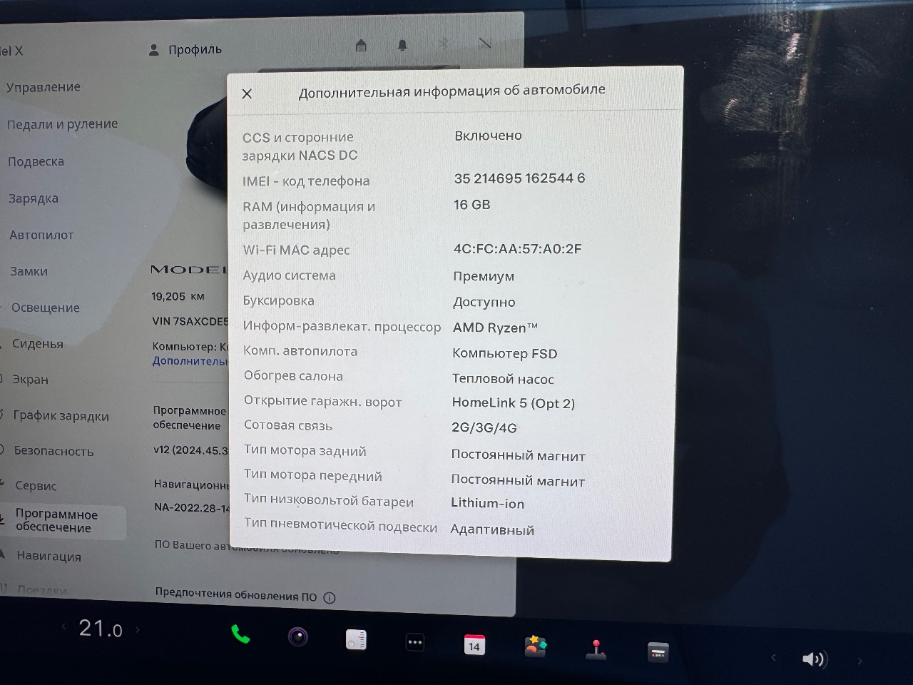Open the Calendar app showing 14
The image size is (913, 685).
474,645
